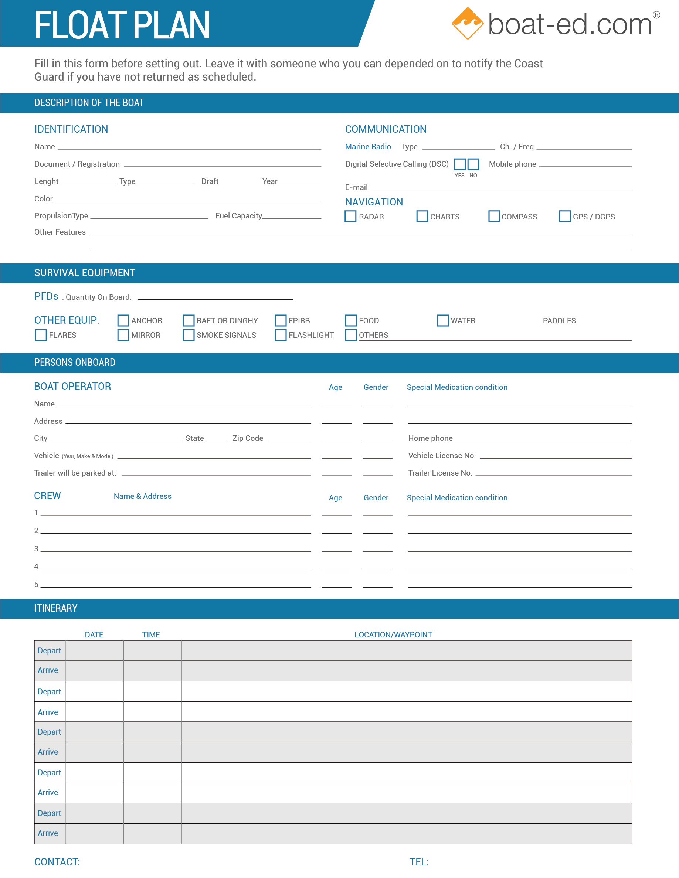The image size is (679, 878).
Task: Enable the FLASHLIGHT checkbox
Action: coord(280,335)
